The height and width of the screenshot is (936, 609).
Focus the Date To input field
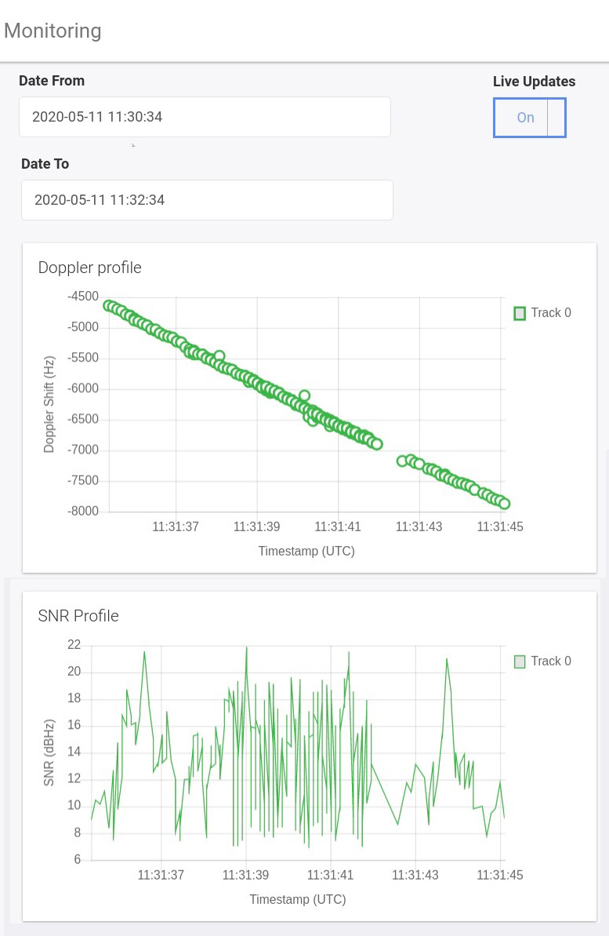207,200
